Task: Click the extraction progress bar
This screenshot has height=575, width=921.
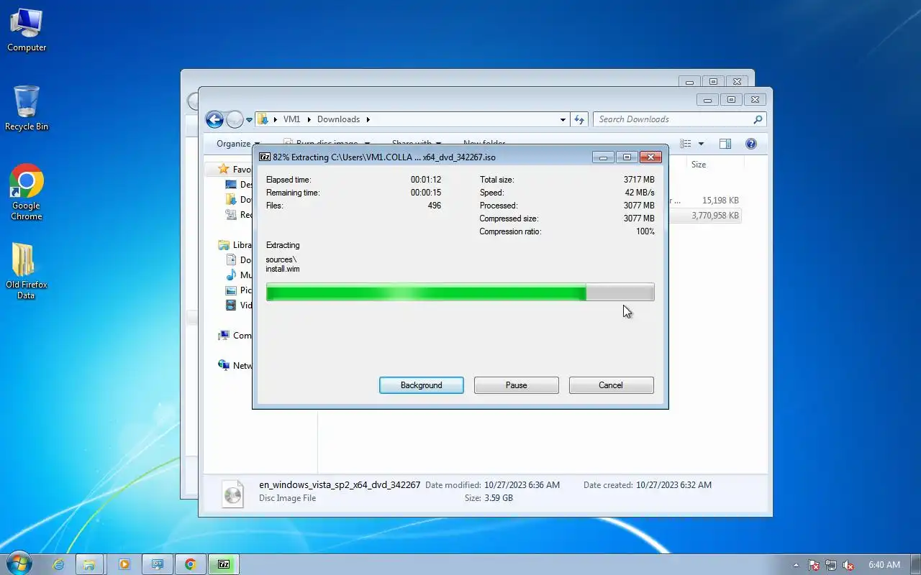Action: 460,292
